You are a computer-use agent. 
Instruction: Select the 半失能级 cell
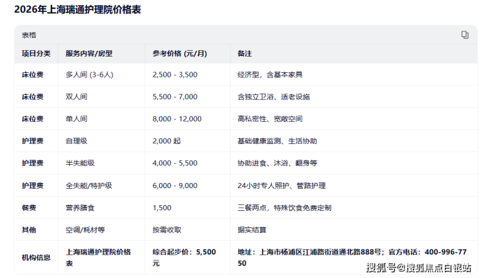coord(80,163)
